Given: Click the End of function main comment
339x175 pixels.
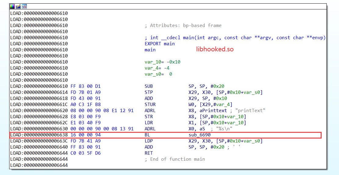Looking at the screenshot, I should (175, 159).
